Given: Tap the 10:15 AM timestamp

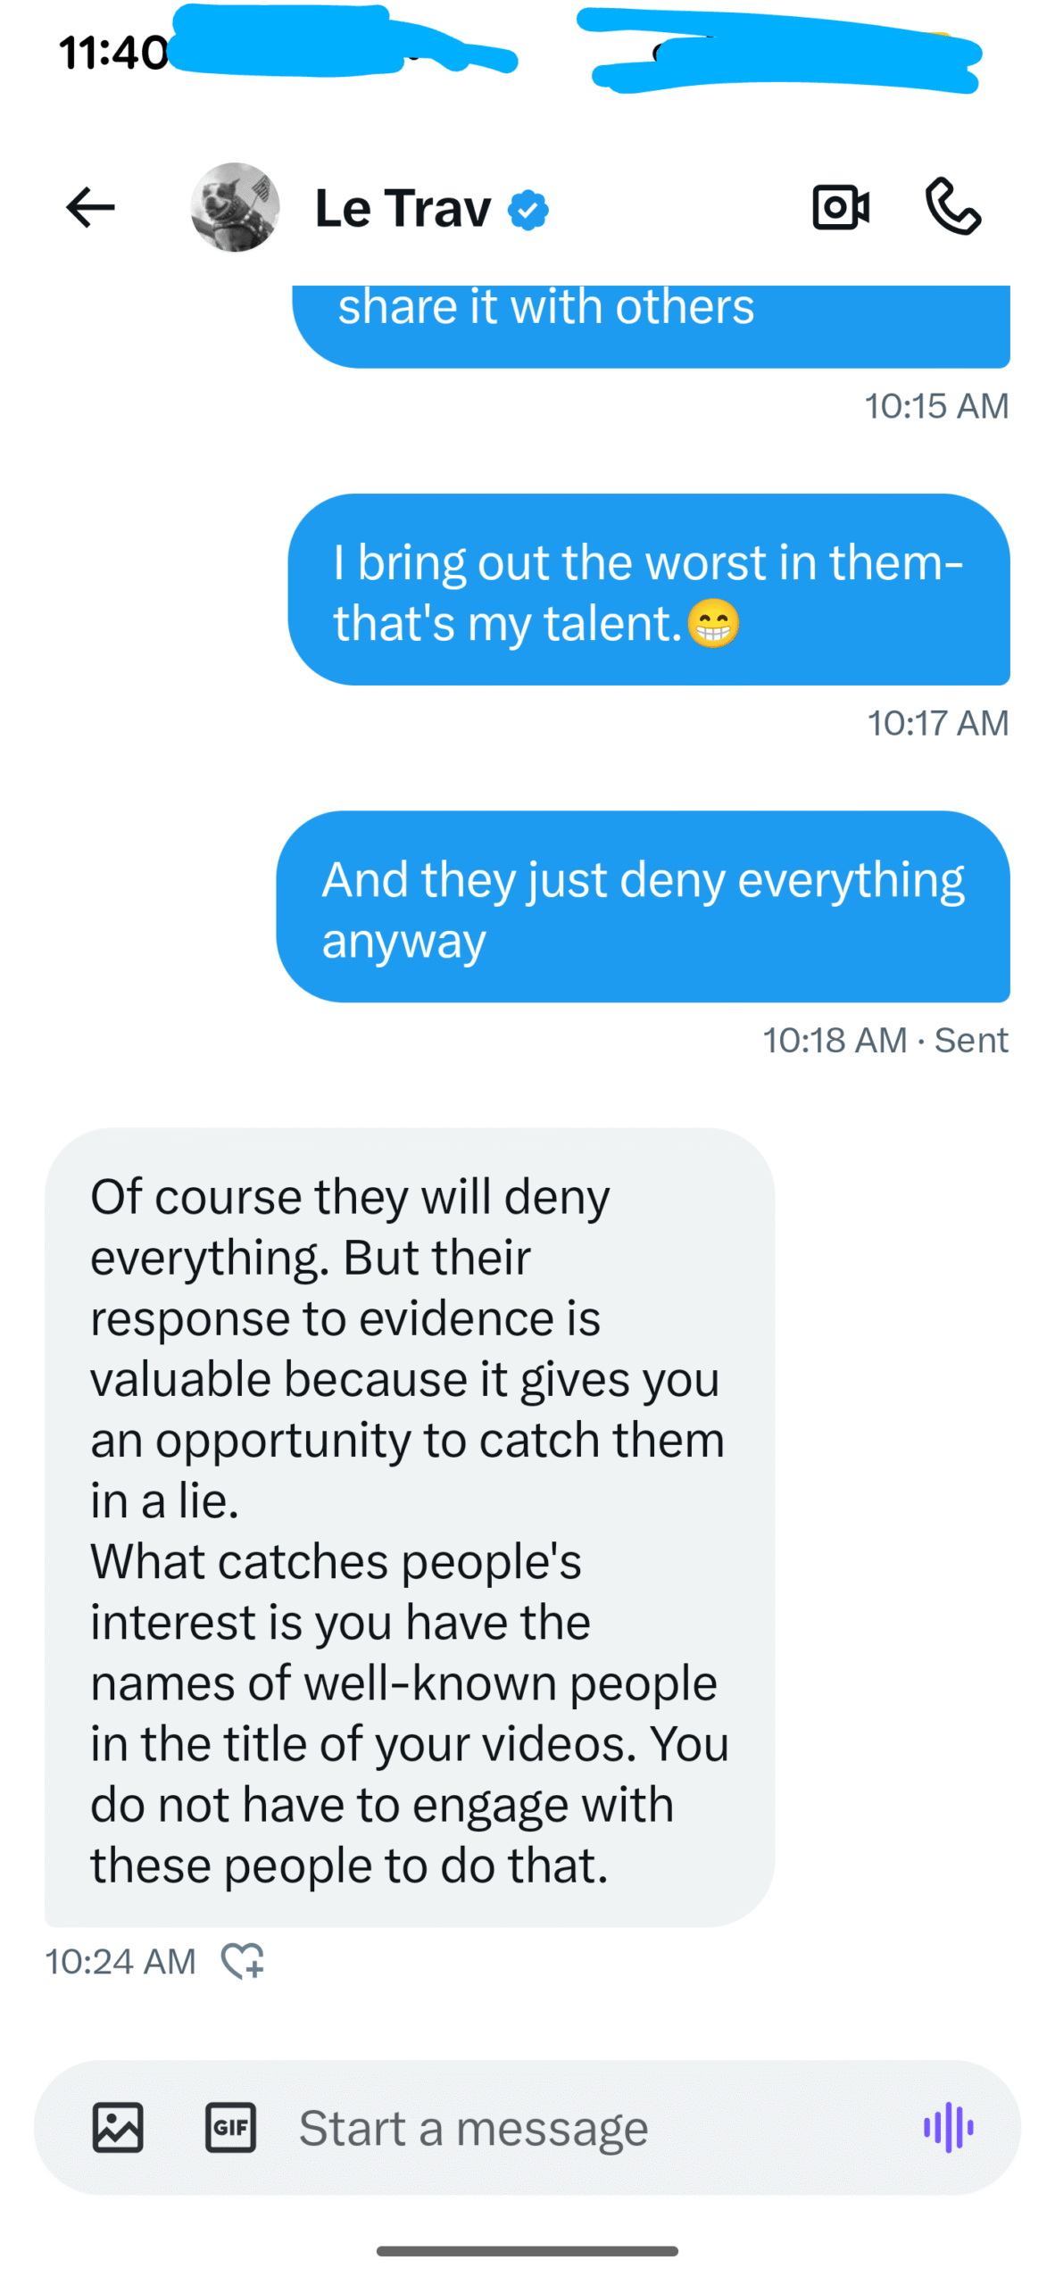Looking at the screenshot, I should point(935,406).
